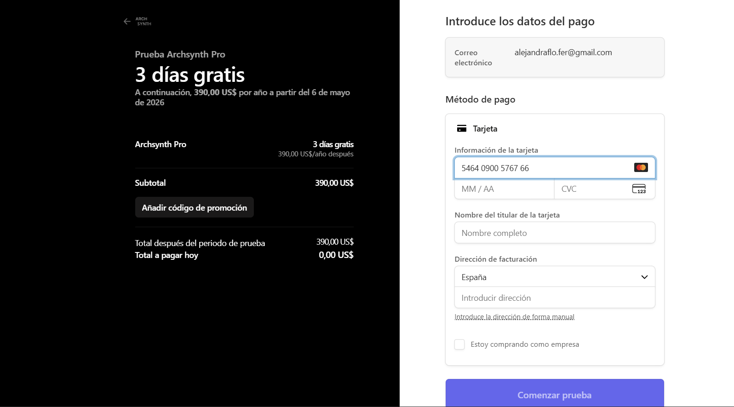Viewport: 734px width, 407px height.
Task: Click the '3 días gratis' heading
Action: [190, 75]
